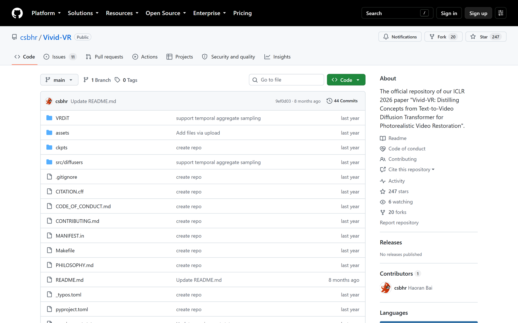The width and height of the screenshot is (518, 323).
Task: Open the README.md file
Action: click(x=70, y=280)
